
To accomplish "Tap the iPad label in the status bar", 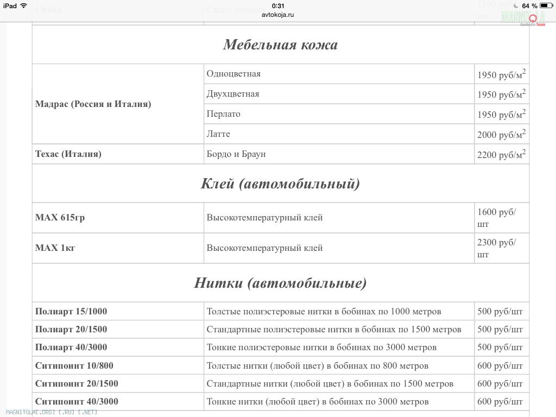I will [x=10, y=5].
